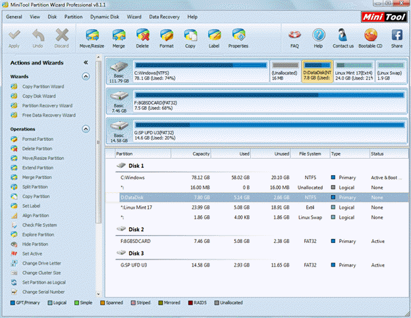
Task: Collapse the Actions and Wizards panel
Action: 86,63
